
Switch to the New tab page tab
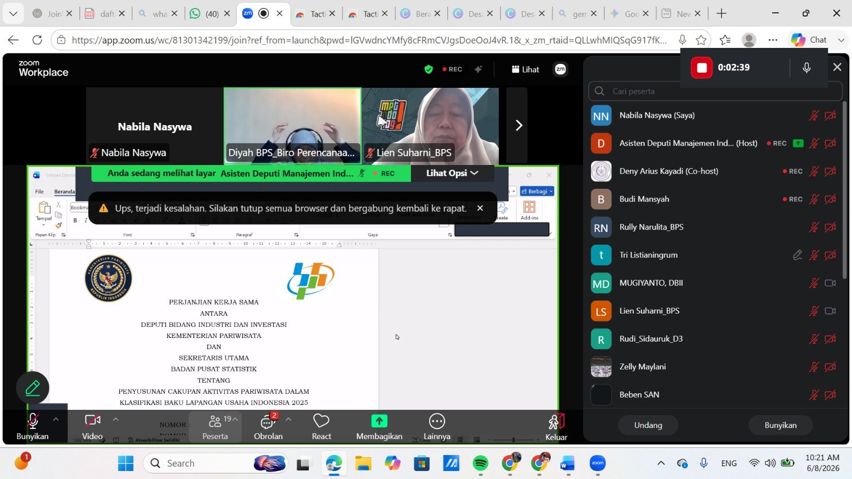pos(682,14)
